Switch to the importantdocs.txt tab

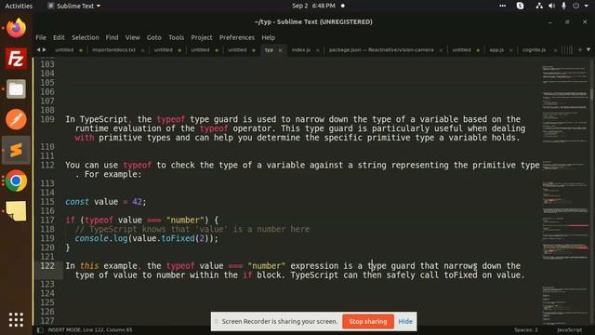[113, 50]
